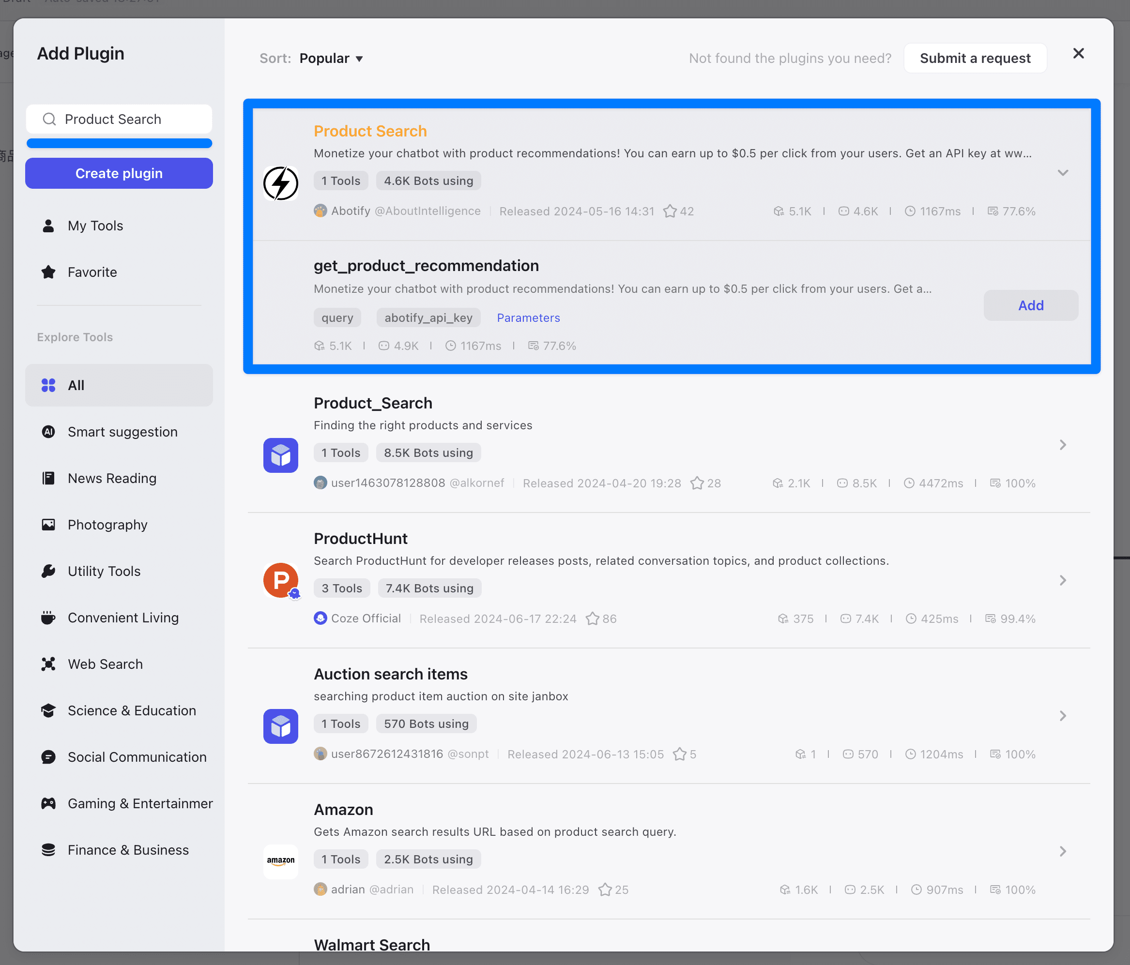
Task: Favorite the Product Search plugin via star
Action: click(670, 211)
